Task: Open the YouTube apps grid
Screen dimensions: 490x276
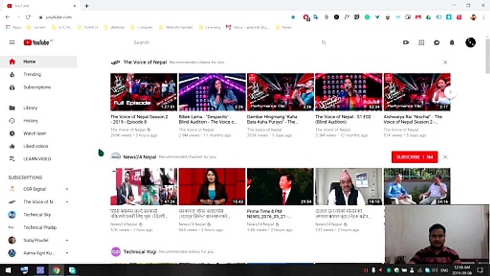Action: point(421,43)
